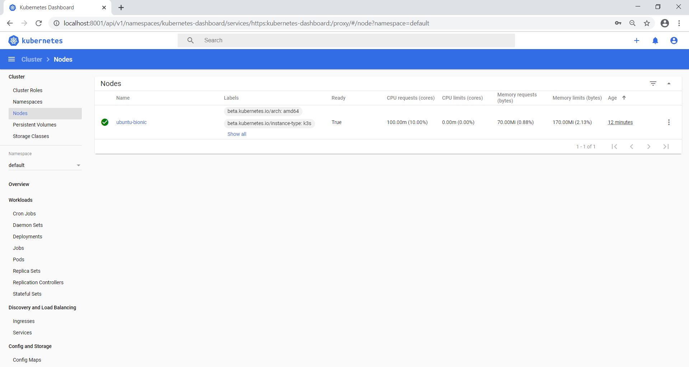Collapse the Nodes card with the arrow
The image size is (689, 367).
pos(669,84)
